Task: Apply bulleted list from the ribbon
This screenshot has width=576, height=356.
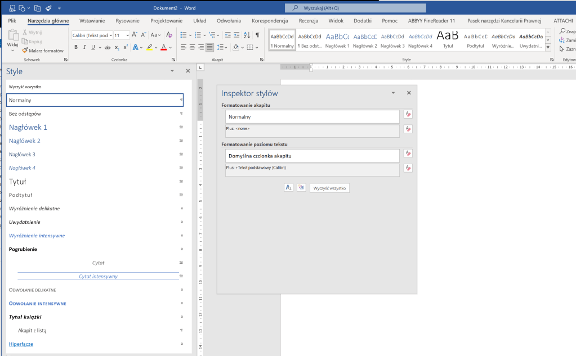Action: [183, 35]
